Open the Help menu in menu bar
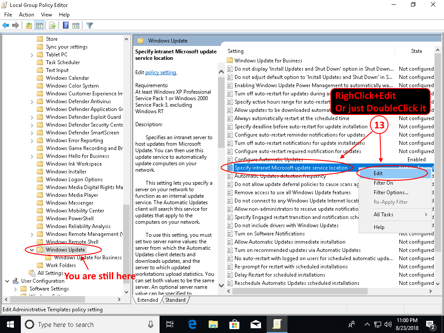This screenshot has height=333, width=444. (x=64, y=15)
